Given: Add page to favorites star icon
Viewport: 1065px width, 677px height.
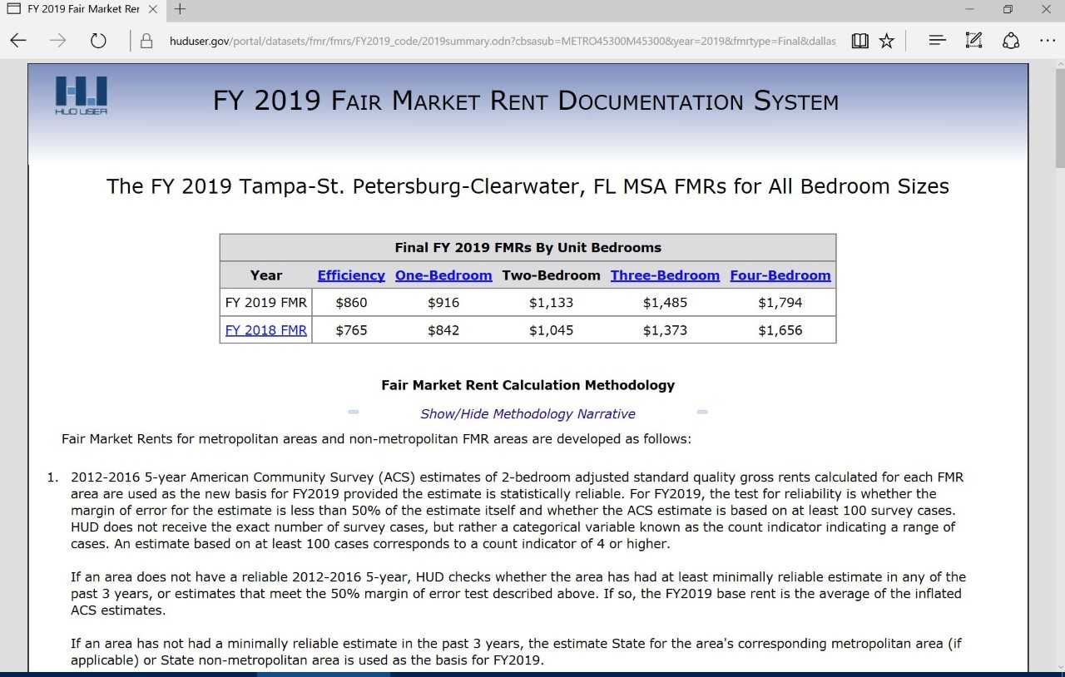Looking at the screenshot, I should (887, 41).
